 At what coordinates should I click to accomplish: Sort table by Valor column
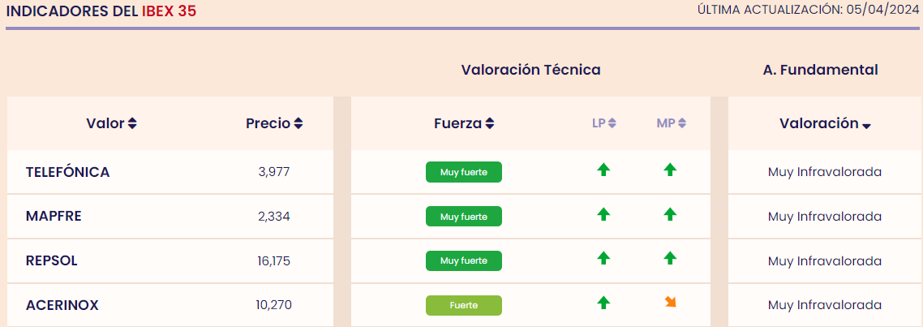coord(111,123)
